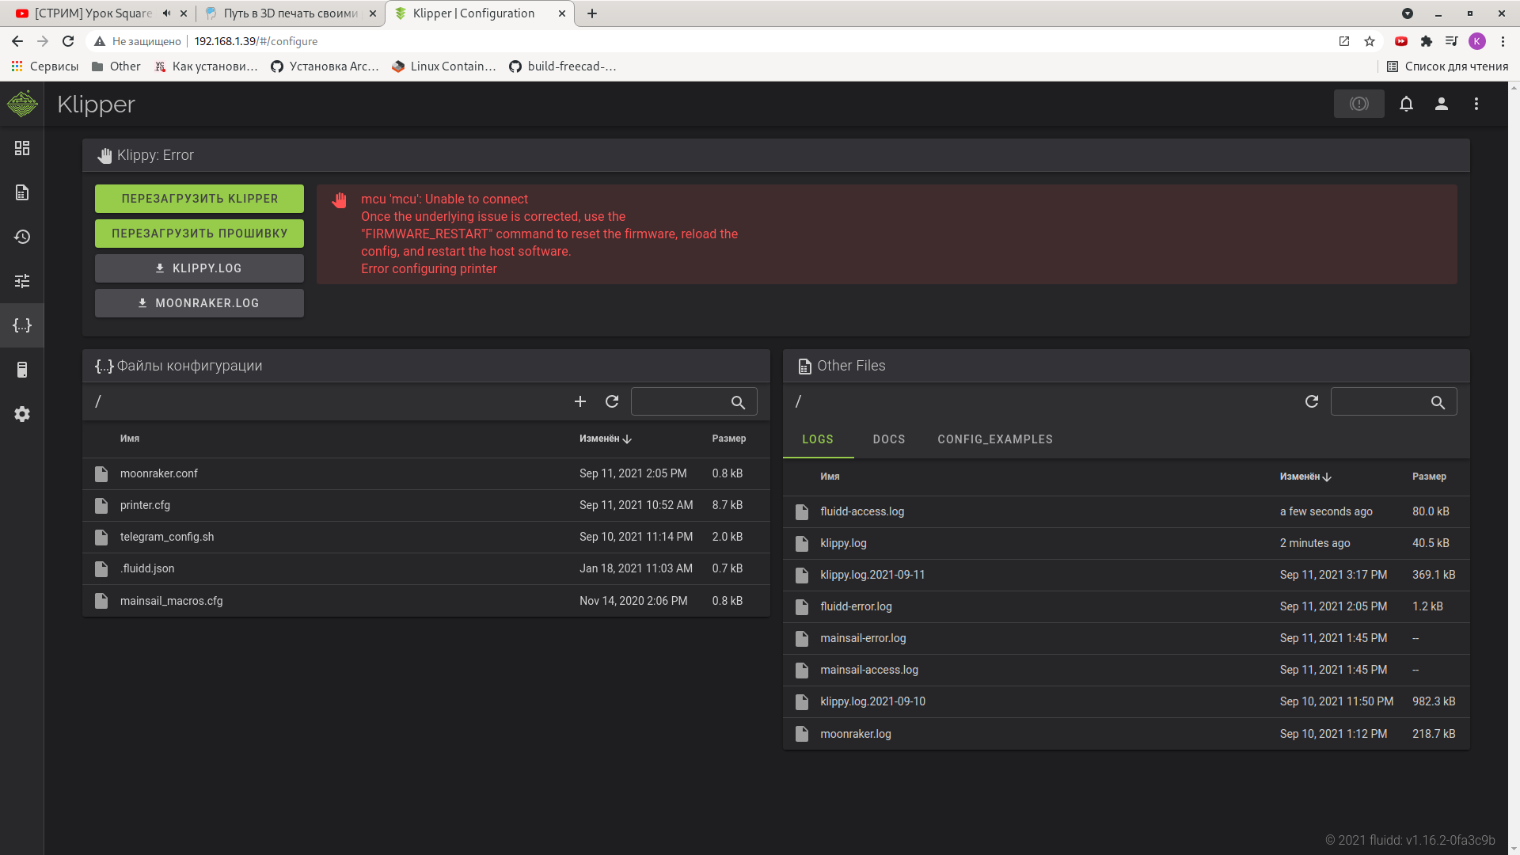Image resolution: width=1520 pixels, height=855 pixels.
Task: Open the History icon in sidebar
Action: [x=22, y=237]
